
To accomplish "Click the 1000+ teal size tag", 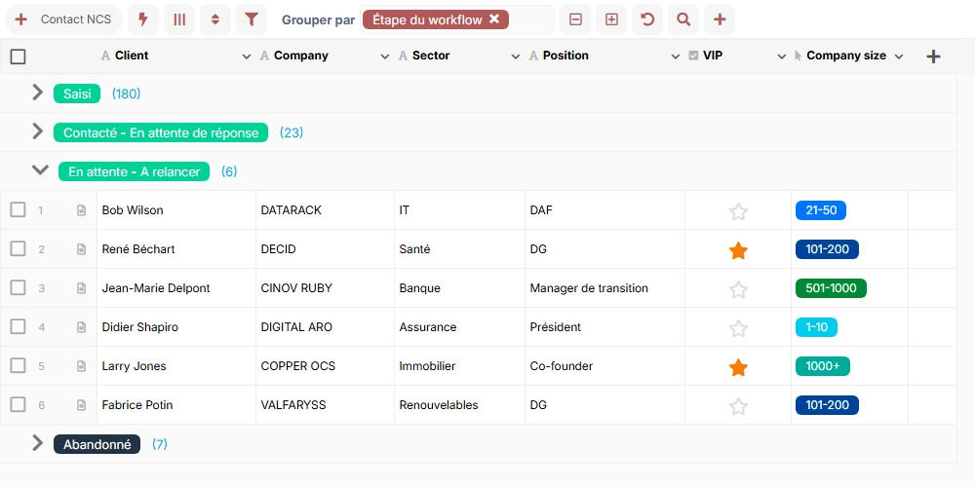I will click(823, 366).
